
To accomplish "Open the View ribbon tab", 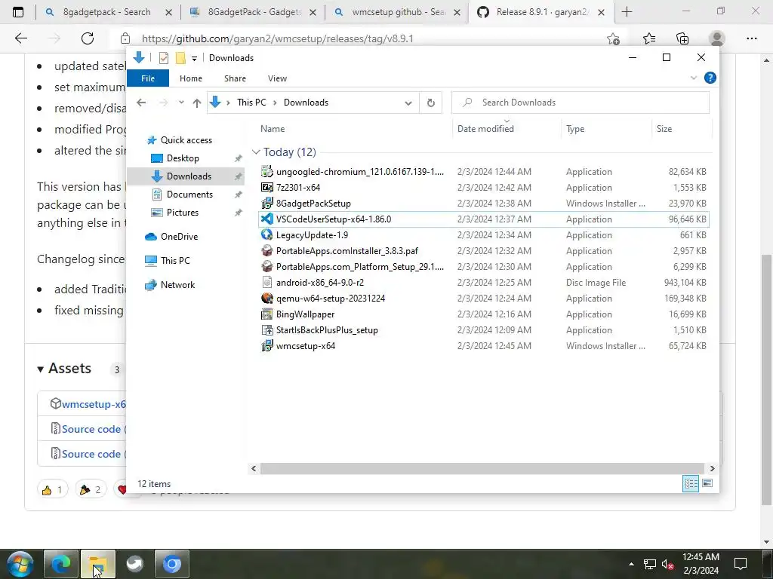I will coord(277,78).
